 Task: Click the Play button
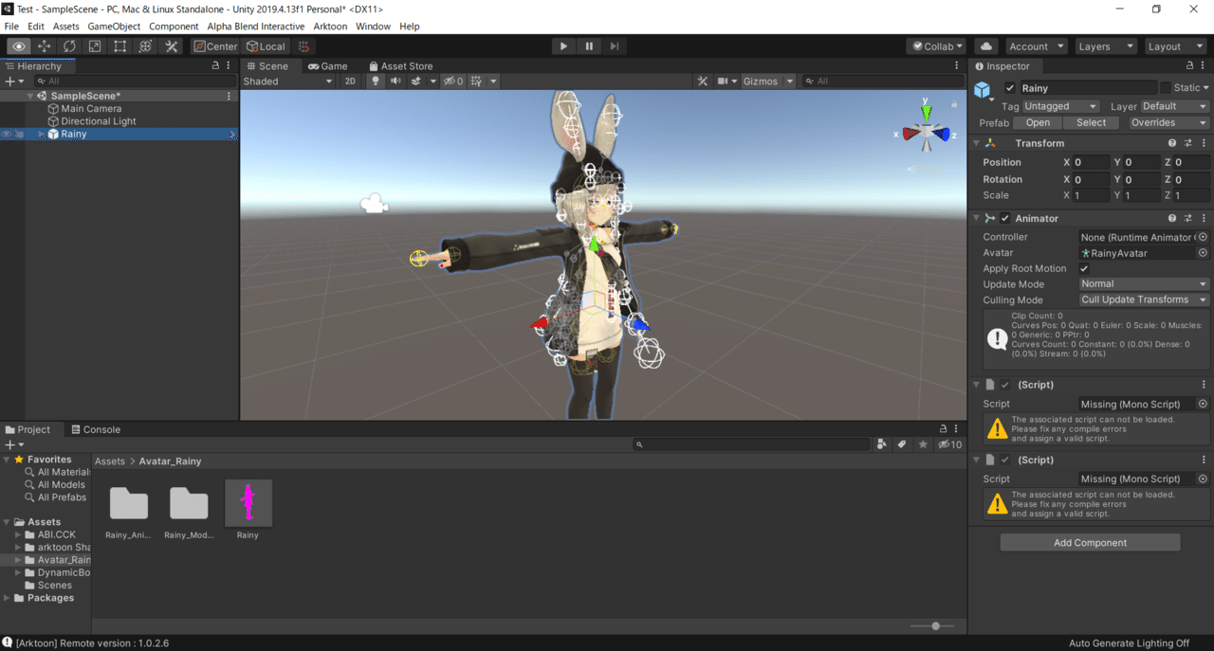[563, 46]
